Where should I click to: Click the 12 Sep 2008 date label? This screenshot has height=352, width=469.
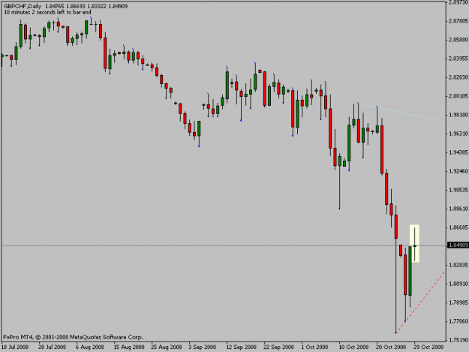point(241,347)
